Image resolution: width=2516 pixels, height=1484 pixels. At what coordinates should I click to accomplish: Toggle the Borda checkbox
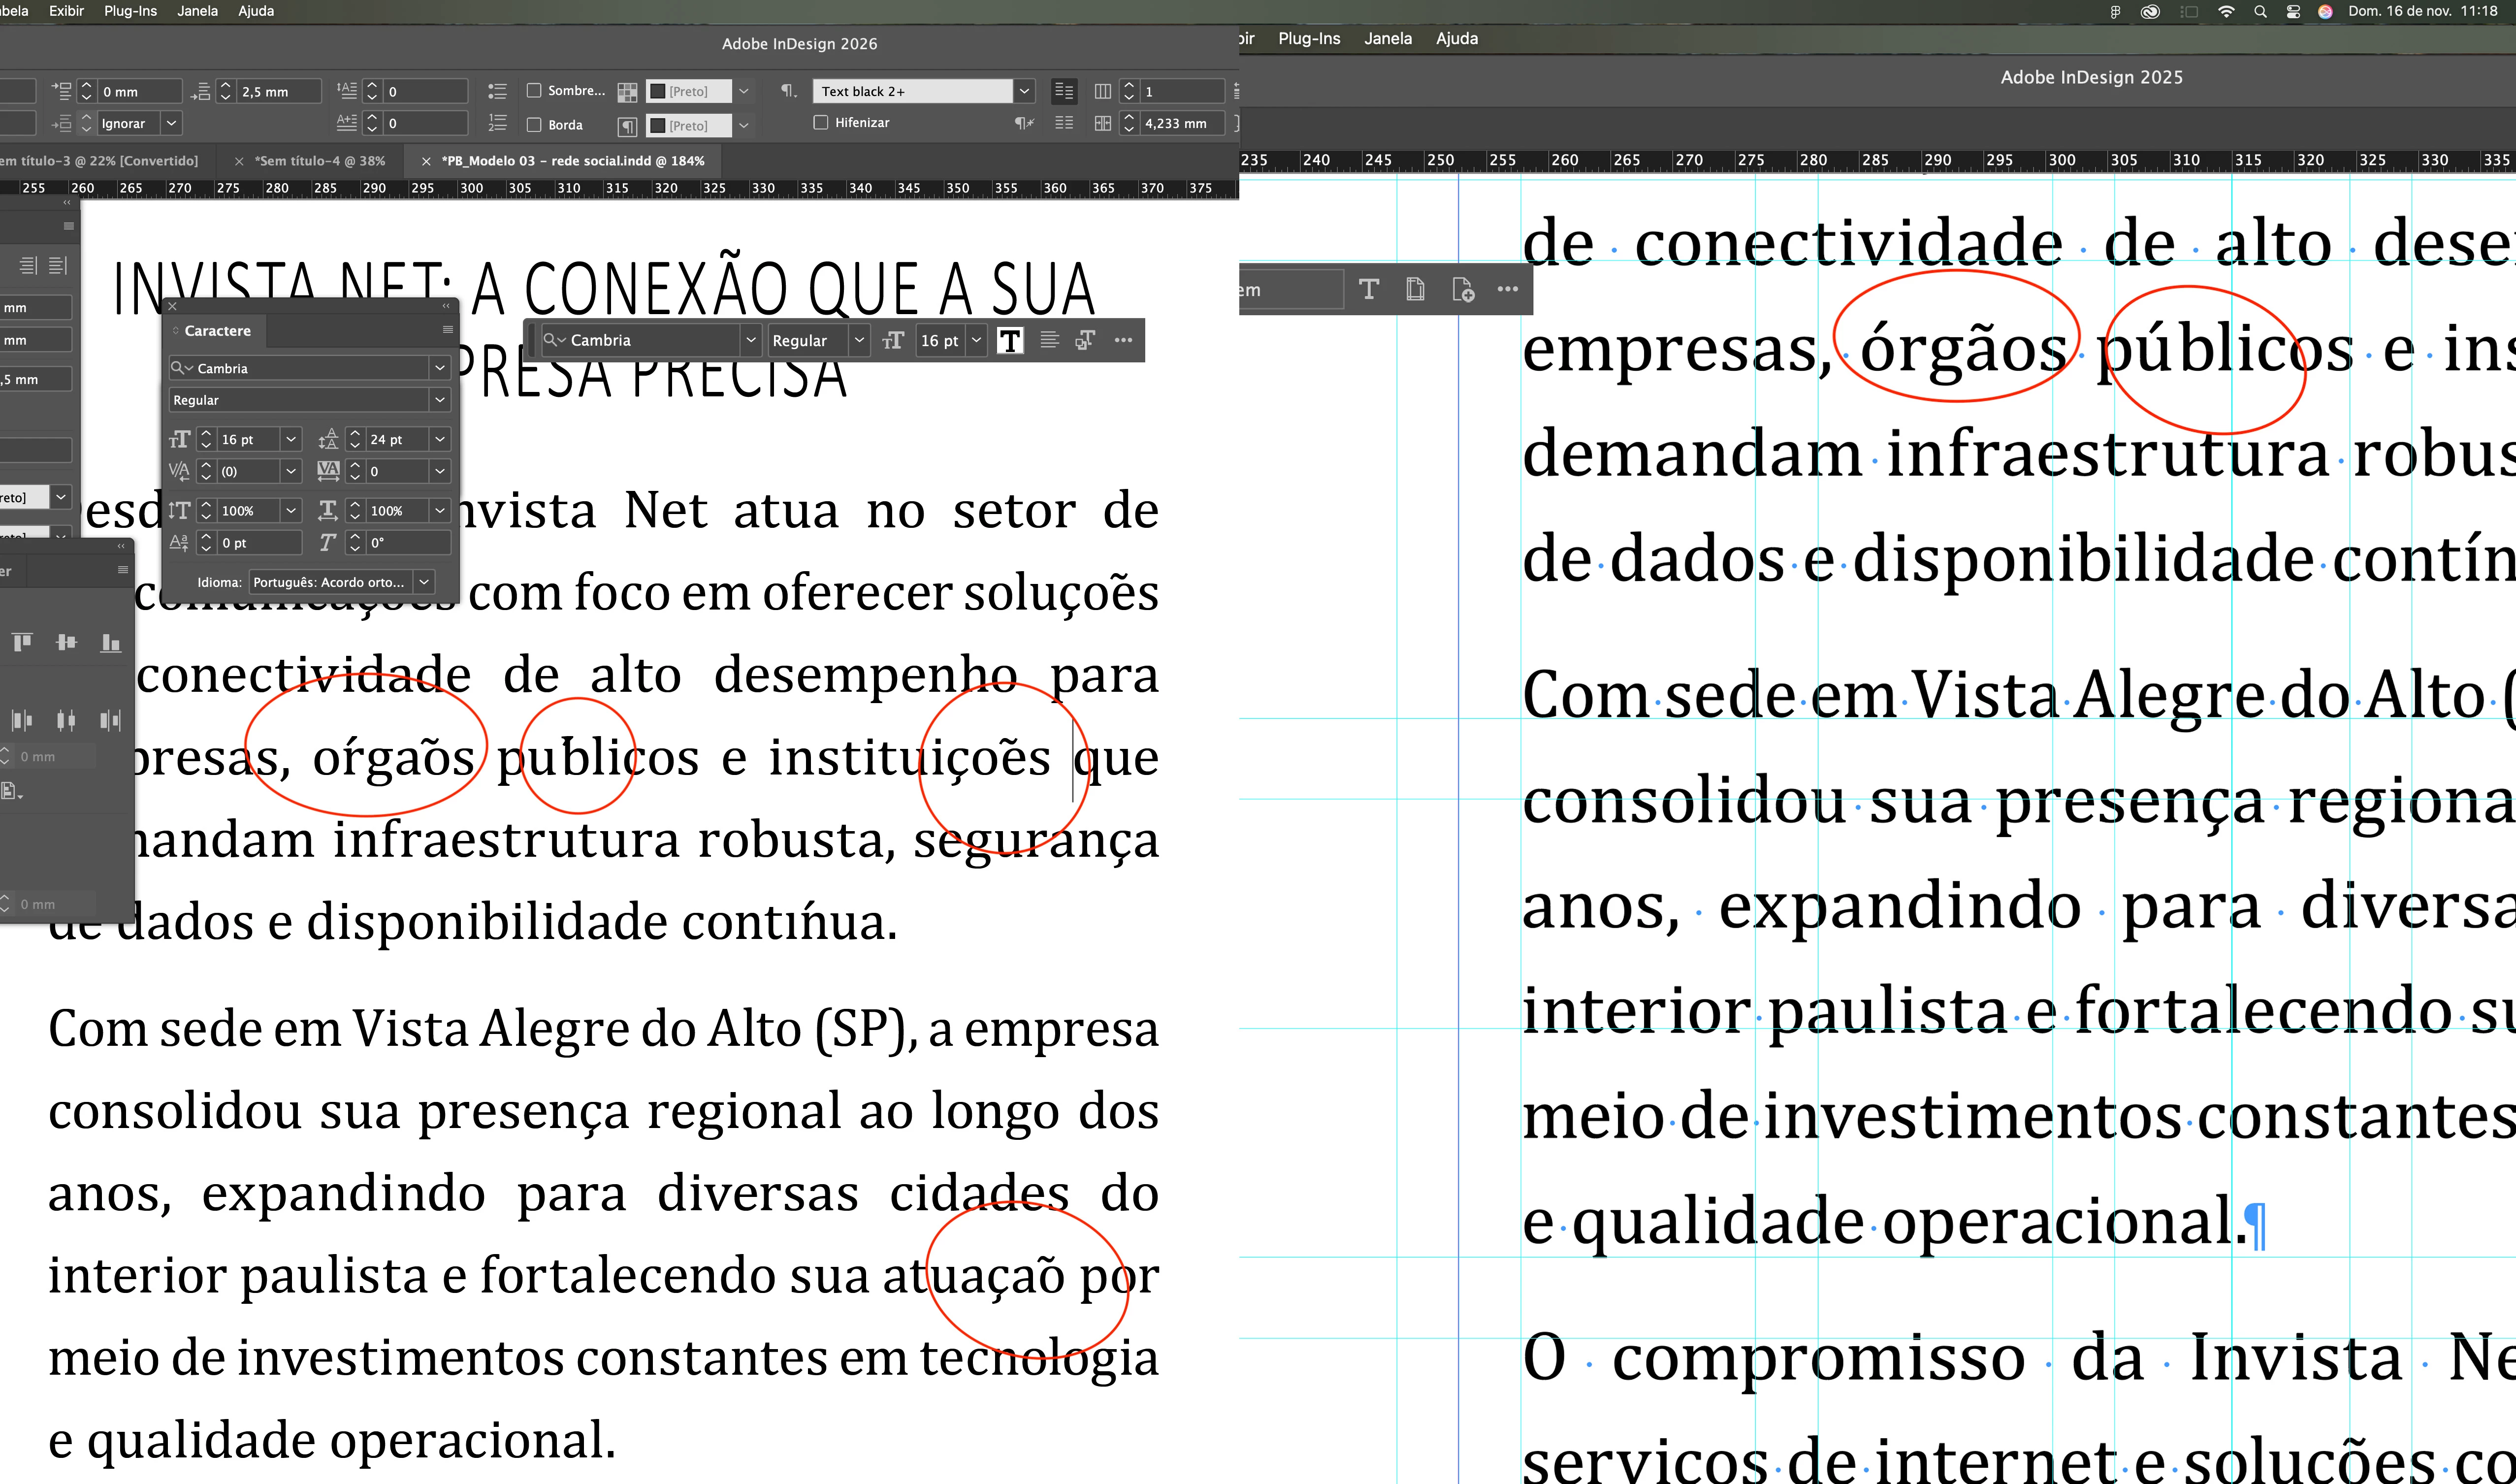pyautogui.click(x=534, y=125)
